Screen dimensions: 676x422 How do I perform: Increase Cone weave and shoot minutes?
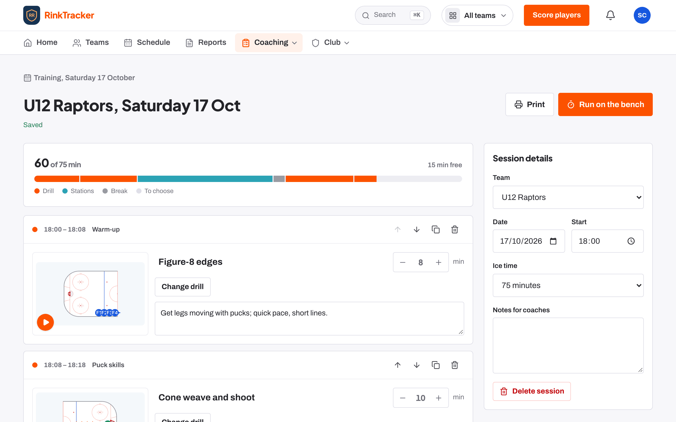coord(439,398)
